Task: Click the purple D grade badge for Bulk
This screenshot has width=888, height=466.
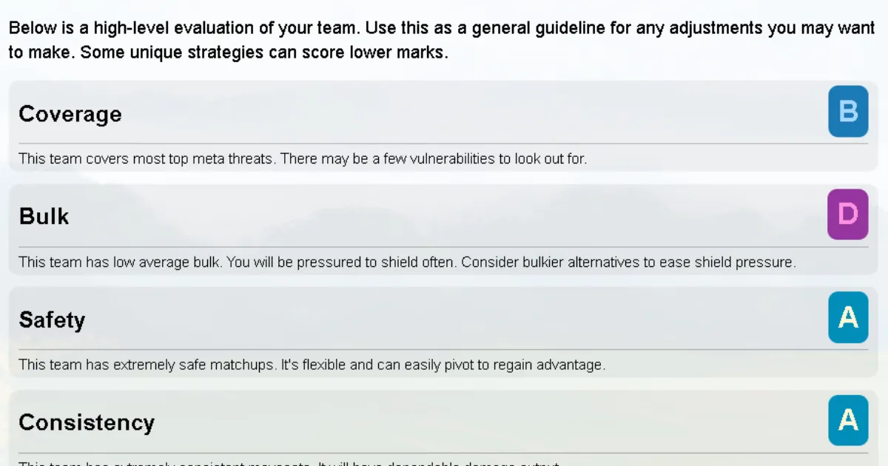Action: (x=848, y=215)
